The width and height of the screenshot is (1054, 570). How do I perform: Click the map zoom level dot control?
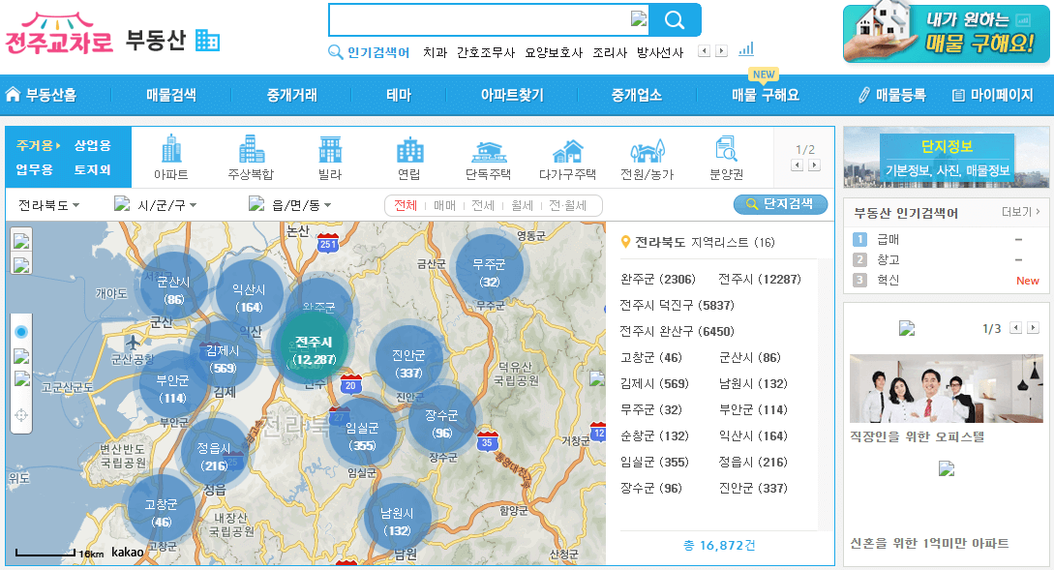coord(20,333)
